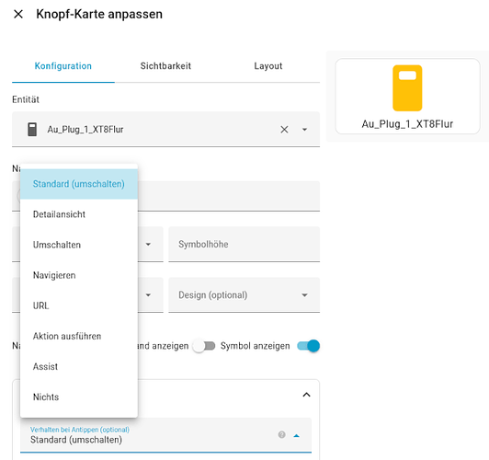
Task: Close the Knopf-Karte anpassen dialog
Action: pos(18,14)
